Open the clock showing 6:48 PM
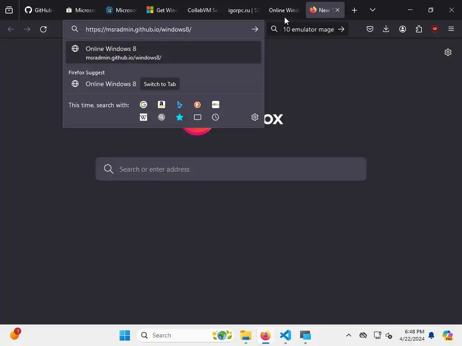462x346 pixels. tap(412, 335)
